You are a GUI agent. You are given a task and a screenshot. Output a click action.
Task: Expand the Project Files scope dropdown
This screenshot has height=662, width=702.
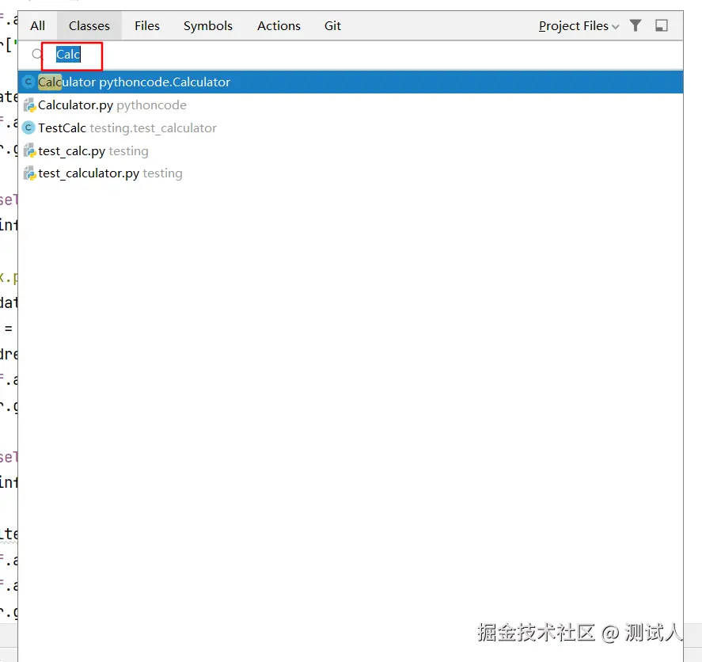(579, 26)
